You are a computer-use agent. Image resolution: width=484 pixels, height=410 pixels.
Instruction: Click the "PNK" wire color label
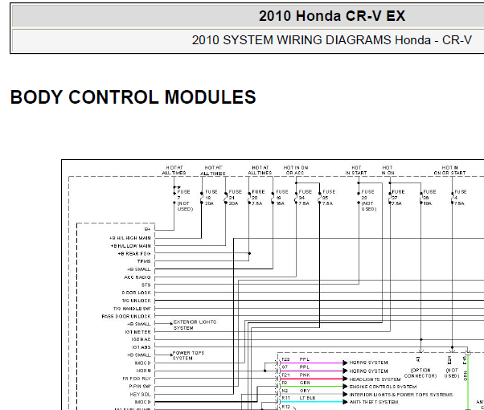pyautogui.click(x=305, y=375)
